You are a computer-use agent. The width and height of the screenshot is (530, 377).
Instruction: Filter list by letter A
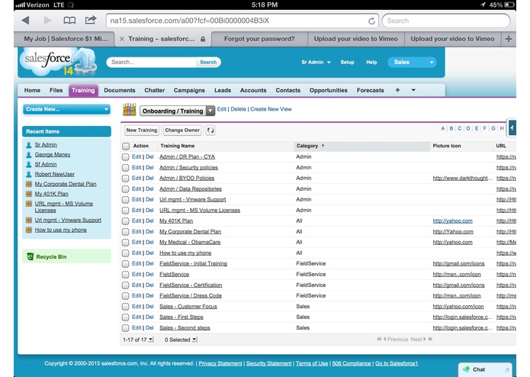click(x=443, y=128)
